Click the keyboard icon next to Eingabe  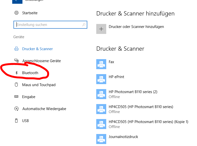pyautogui.click(x=16, y=97)
